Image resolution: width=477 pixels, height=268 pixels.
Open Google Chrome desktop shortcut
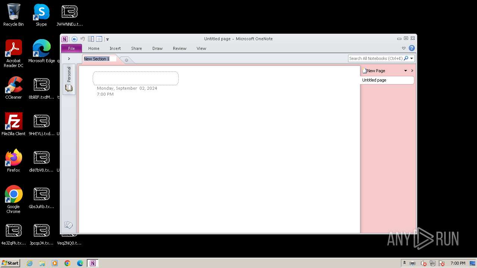click(13, 200)
